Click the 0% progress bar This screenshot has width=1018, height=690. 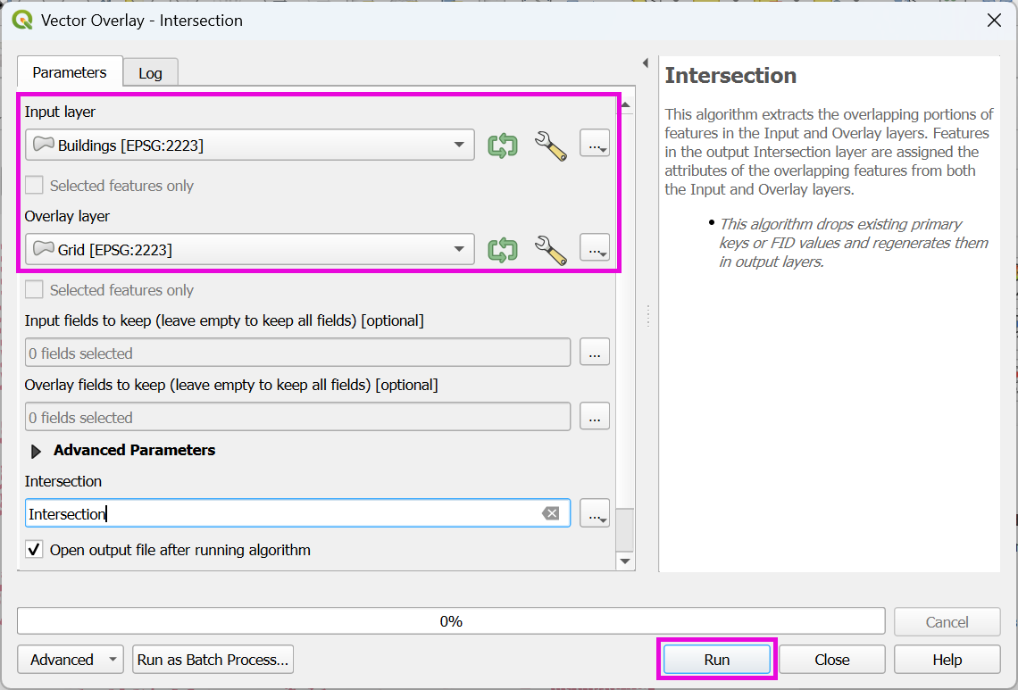click(451, 621)
